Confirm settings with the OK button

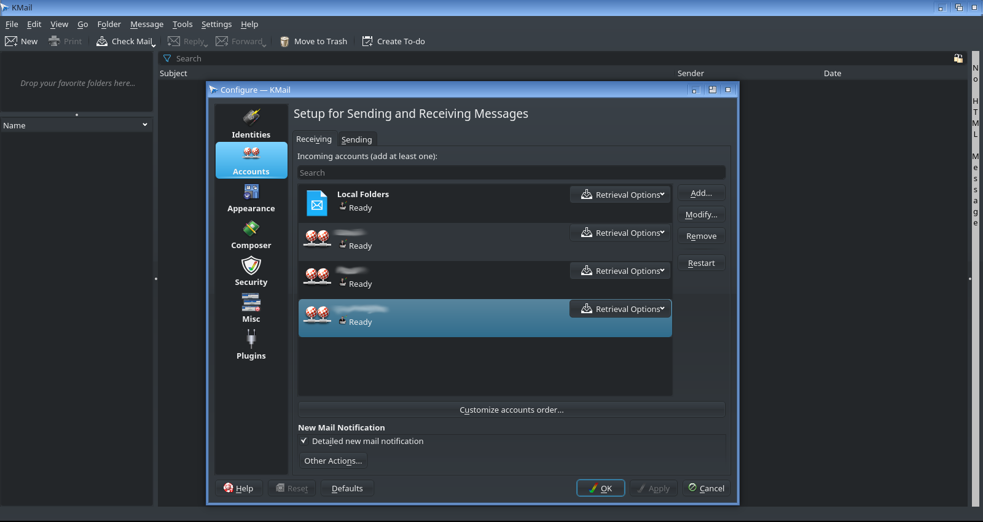click(600, 488)
